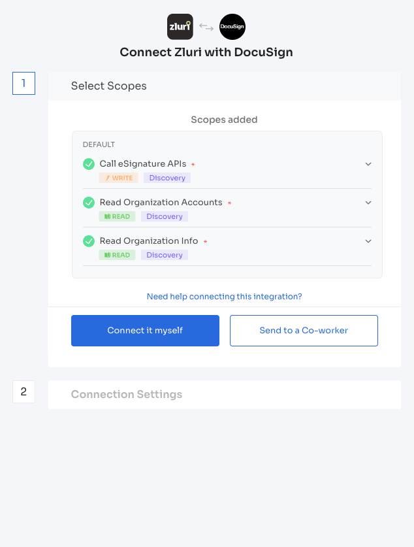This screenshot has height=547, width=414.
Task: Toggle green check for Read Organization Info
Action: coord(89,241)
